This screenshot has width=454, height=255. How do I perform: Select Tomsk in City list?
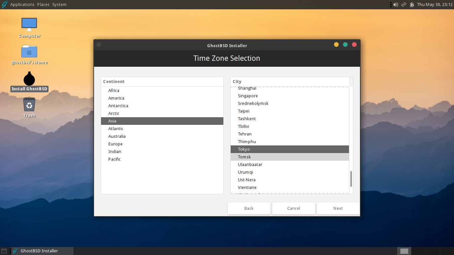click(x=290, y=157)
